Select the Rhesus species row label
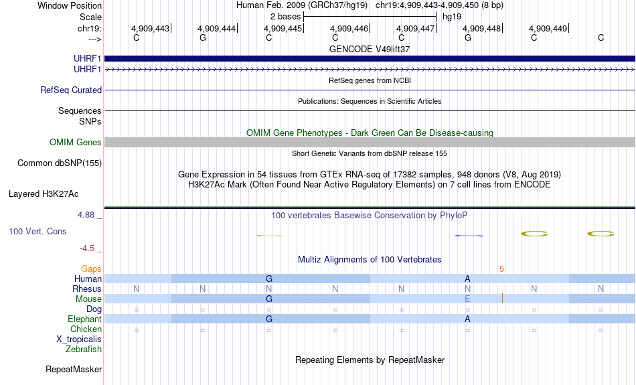Screen dimensions: 636x385 (87, 289)
